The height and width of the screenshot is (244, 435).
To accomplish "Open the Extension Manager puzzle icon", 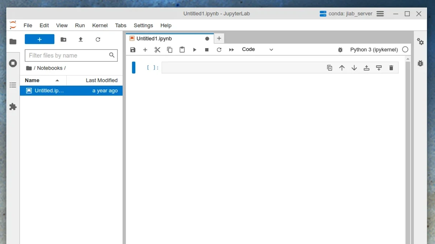I will [x=13, y=107].
